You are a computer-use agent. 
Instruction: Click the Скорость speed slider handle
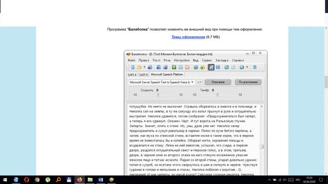[158, 95]
